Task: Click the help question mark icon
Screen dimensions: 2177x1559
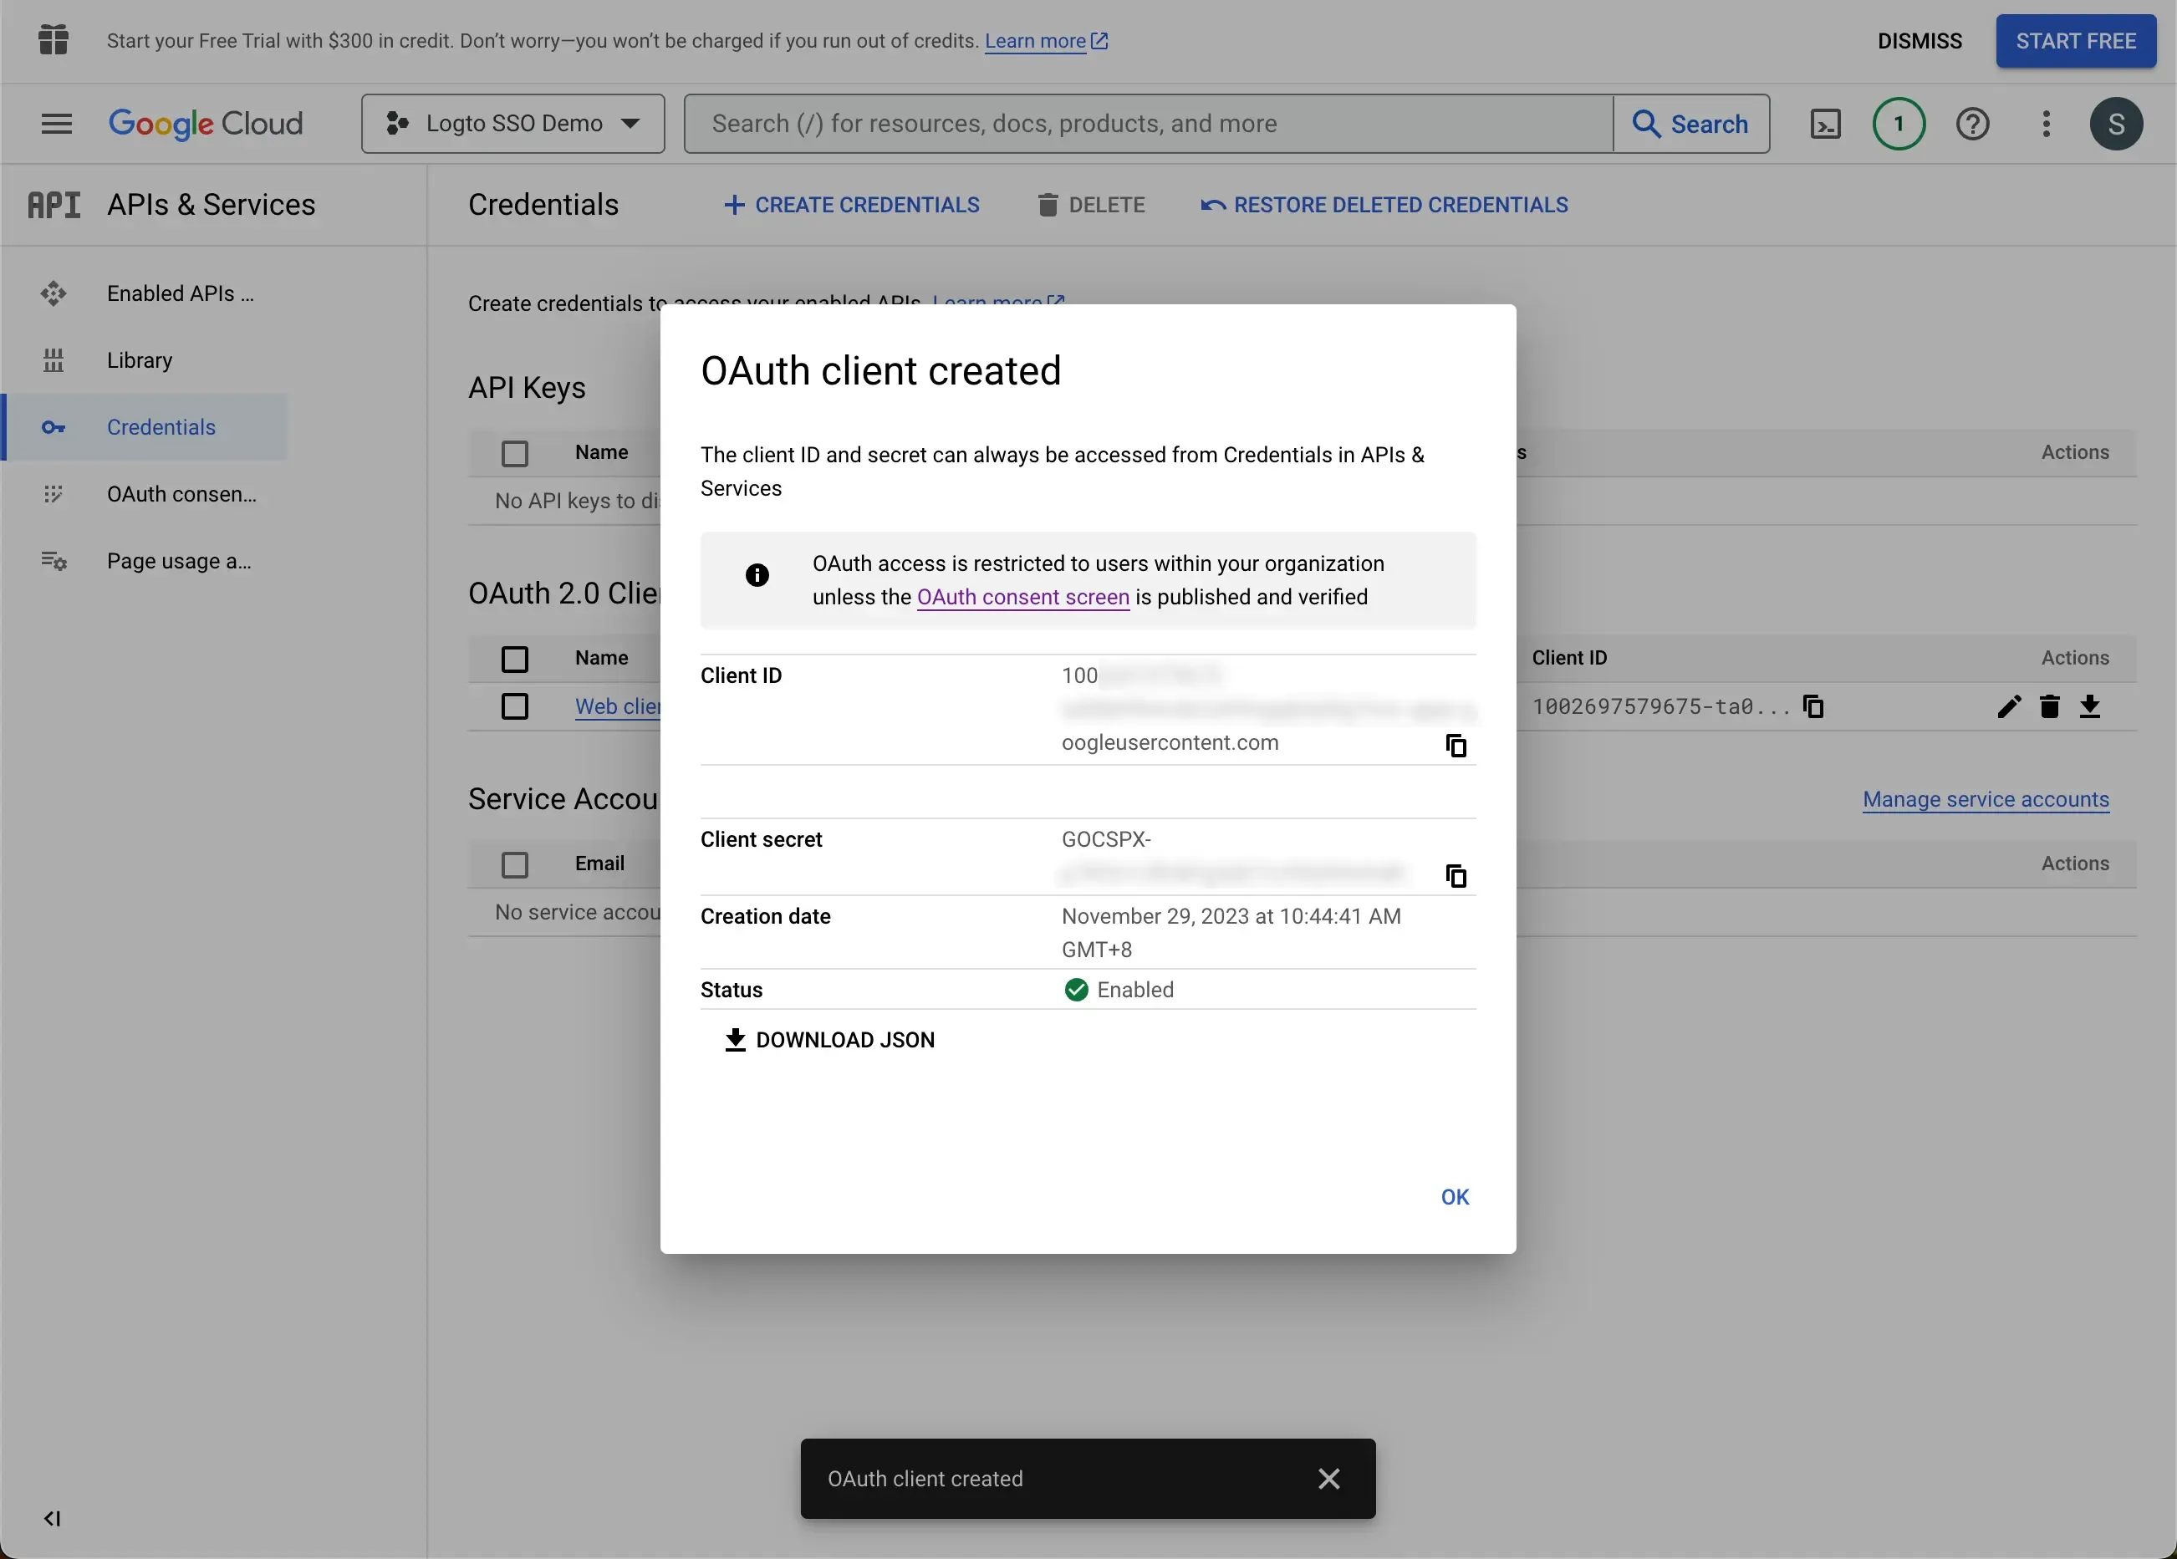Action: (1971, 123)
